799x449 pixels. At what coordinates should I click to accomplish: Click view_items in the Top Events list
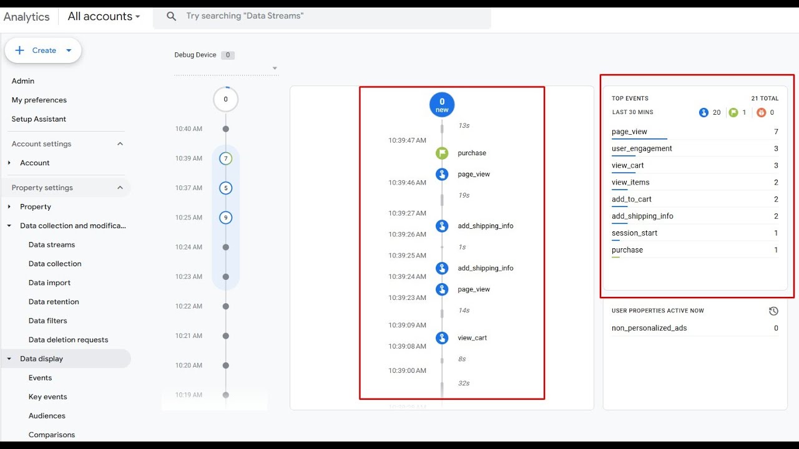tap(630, 182)
